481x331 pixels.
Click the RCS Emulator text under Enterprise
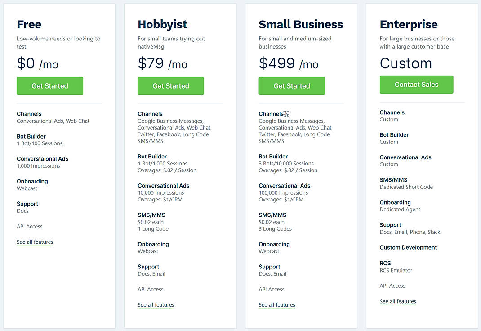[396, 270]
